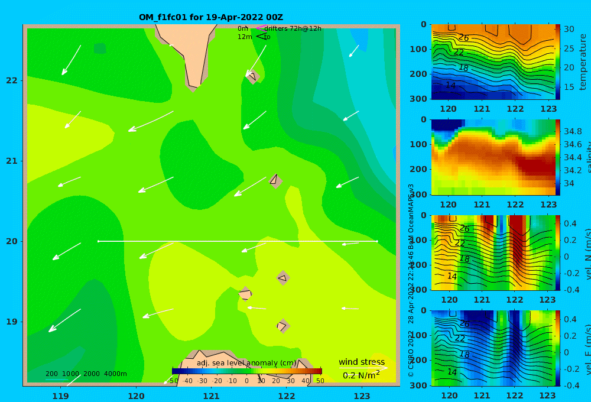Click longitude label 121 on the main map

click(x=211, y=396)
